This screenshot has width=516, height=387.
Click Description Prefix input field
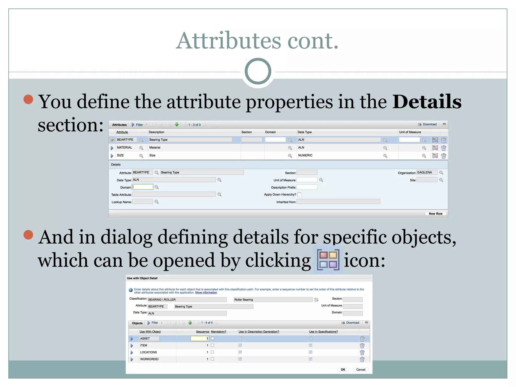(307, 187)
